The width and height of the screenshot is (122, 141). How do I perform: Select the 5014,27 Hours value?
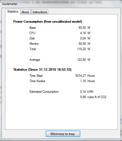[x=85, y=76]
